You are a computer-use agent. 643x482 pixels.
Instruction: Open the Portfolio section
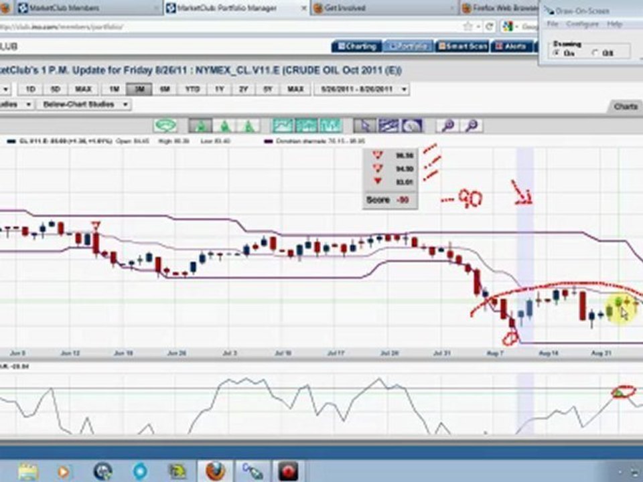pos(409,46)
